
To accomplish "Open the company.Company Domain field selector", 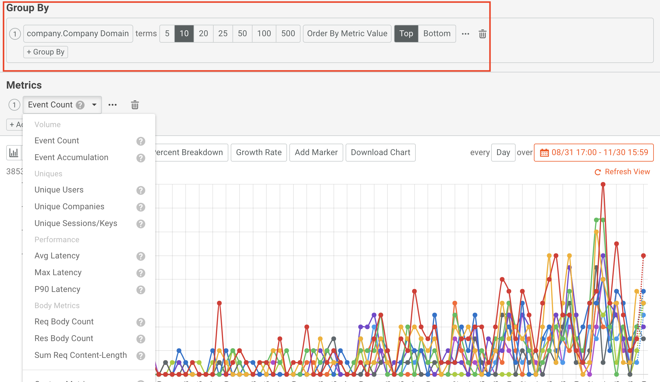I will (x=78, y=34).
